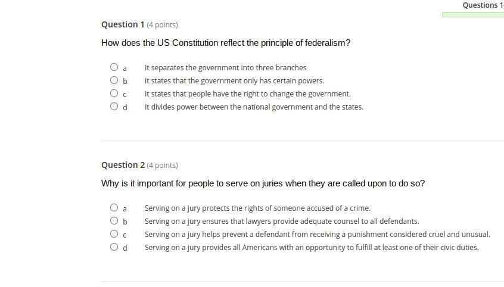Select radio option a for Question 1
This screenshot has height=287, width=504.
pyautogui.click(x=114, y=67)
